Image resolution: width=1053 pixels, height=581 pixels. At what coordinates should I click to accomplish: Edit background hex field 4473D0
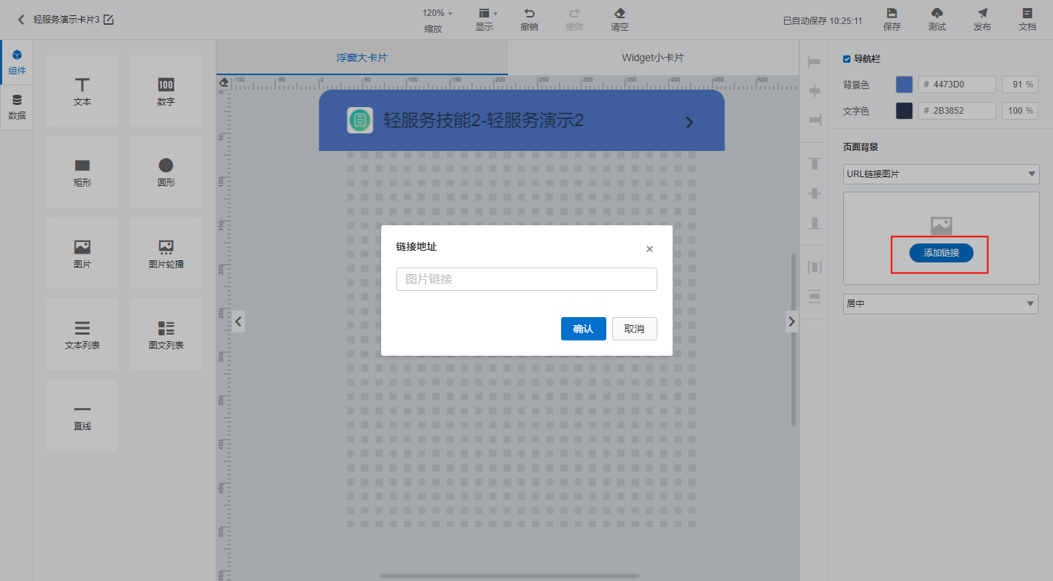(957, 85)
